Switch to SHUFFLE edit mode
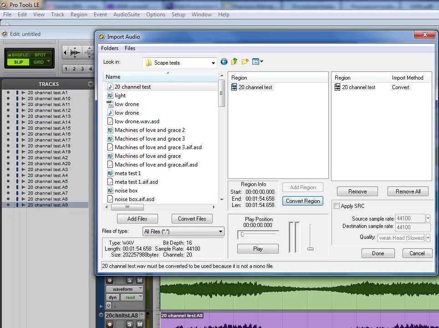Screen dimensions: 439x328 (x=18, y=55)
